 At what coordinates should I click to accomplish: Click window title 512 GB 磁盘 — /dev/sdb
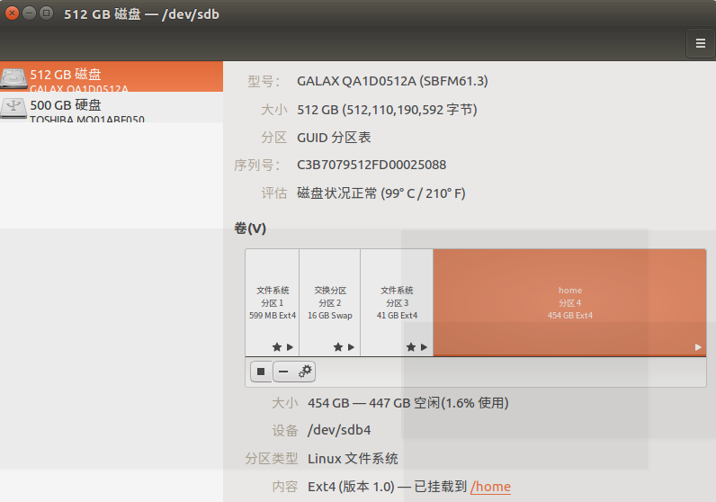[141, 14]
